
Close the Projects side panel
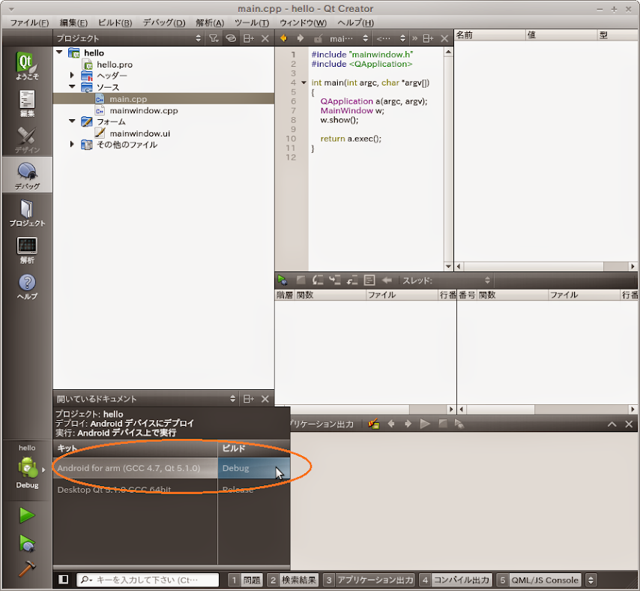click(x=265, y=38)
